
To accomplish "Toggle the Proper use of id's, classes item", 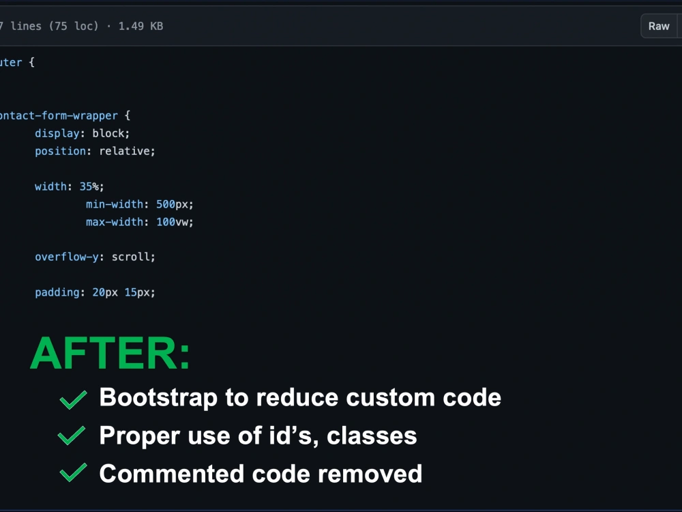I will click(258, 436).
